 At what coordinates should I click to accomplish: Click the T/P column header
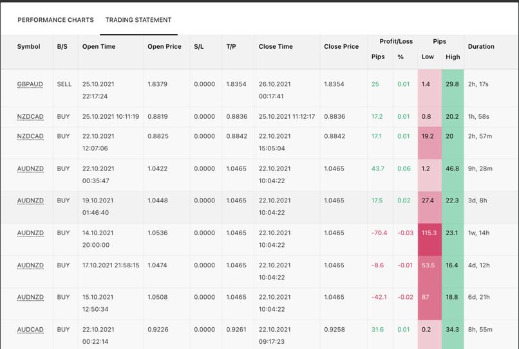(x=231, y=47)
